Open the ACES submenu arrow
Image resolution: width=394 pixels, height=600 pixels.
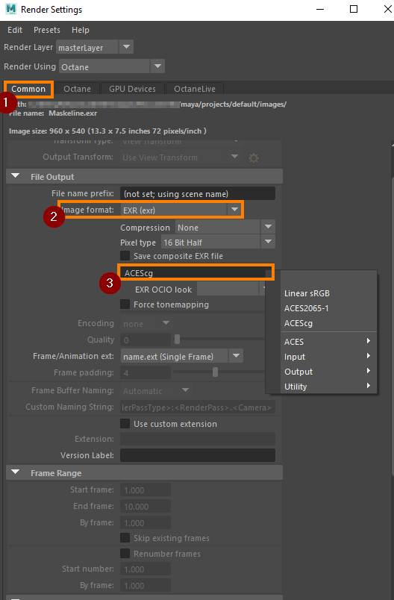click(x=369, y=341)
